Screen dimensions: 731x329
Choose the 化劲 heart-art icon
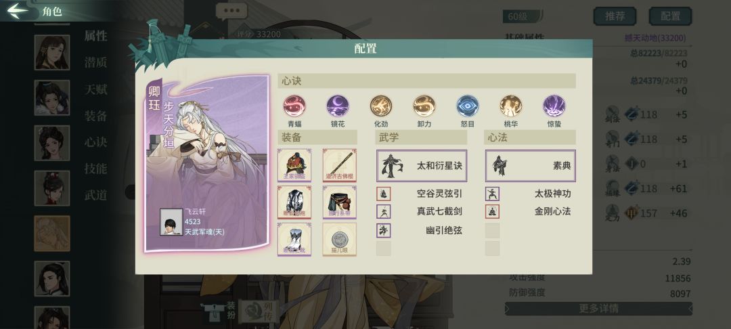381,106
